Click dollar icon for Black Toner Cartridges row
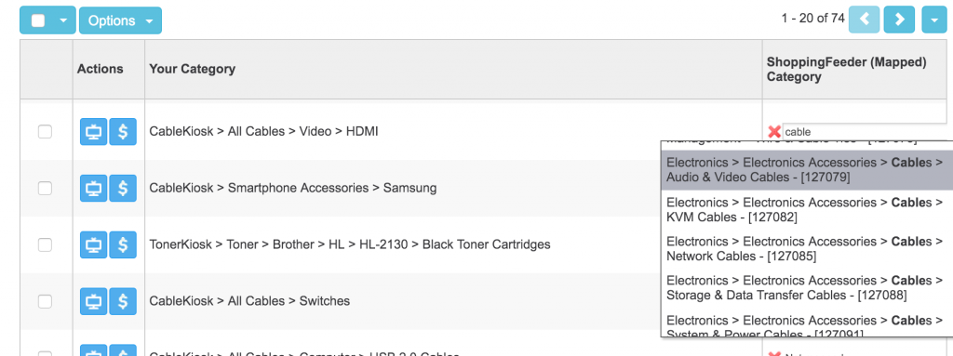Image resolution: width=953 pixels, height=356 pixels. [123, 244]
